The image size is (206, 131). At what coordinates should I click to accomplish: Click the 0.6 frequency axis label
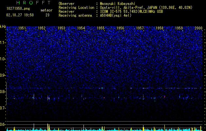tap(3, 124)
